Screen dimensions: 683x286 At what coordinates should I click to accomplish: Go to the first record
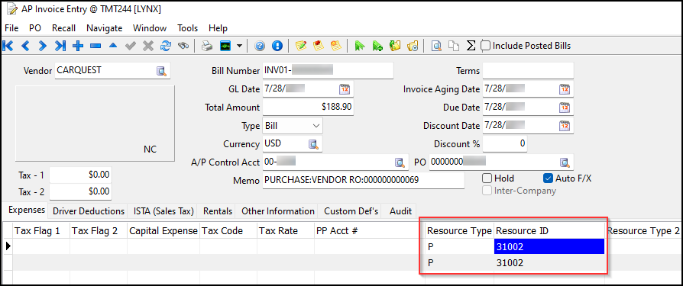8,46
